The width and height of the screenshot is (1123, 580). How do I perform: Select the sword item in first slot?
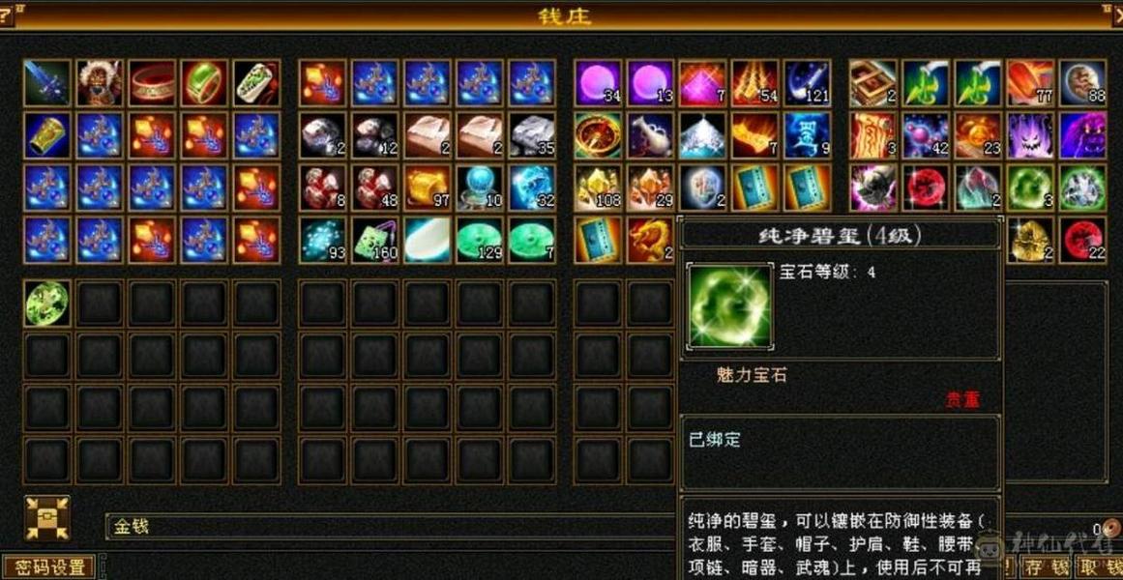coord(47,82)
